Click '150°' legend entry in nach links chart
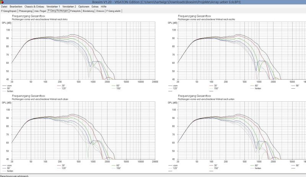 pos(116,88)
